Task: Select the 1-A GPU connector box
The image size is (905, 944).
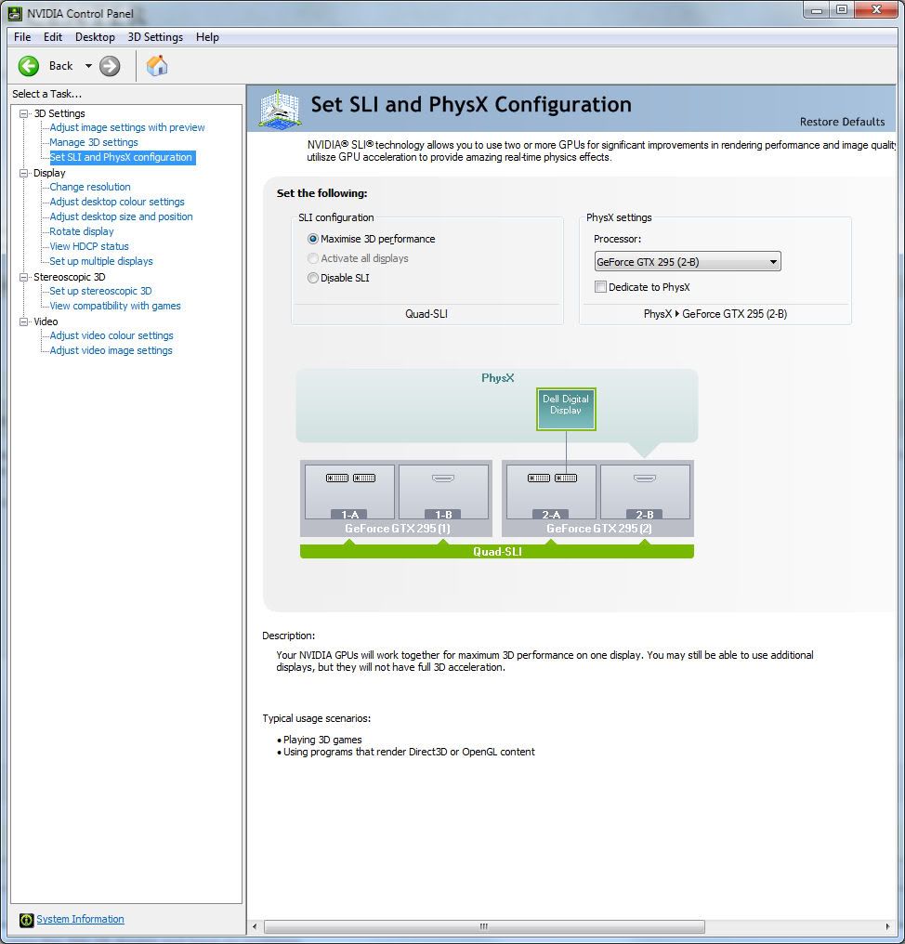Action: click(x=349, y=492)
